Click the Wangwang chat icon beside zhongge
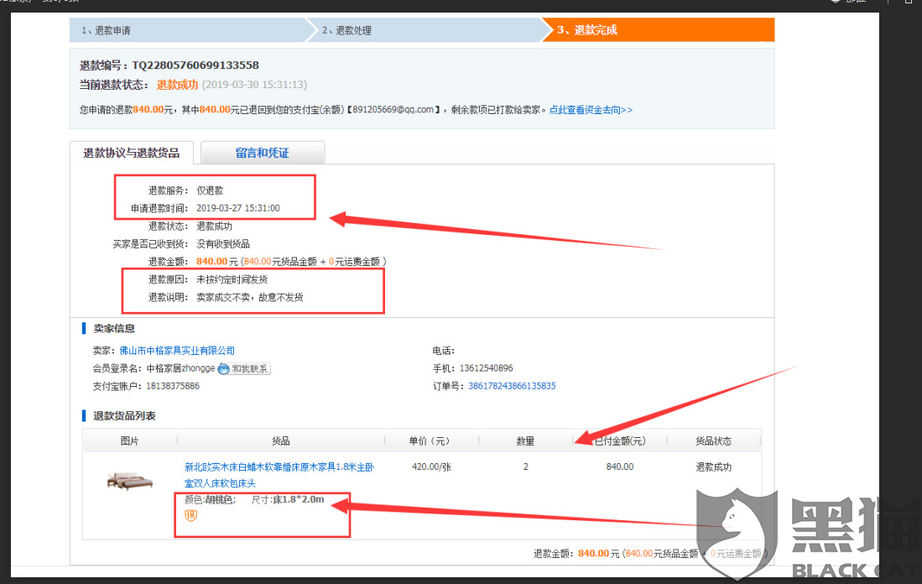This screenshot has width=922, height=584. tap(223, 368)
